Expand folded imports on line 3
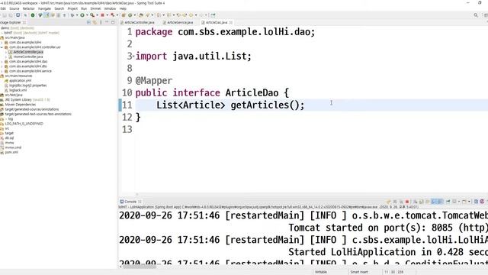488x275 pixels. (133, 56)
